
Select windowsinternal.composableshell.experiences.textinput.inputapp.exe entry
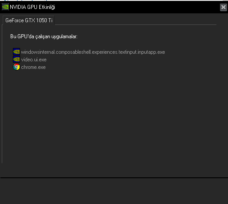point(93,52)
